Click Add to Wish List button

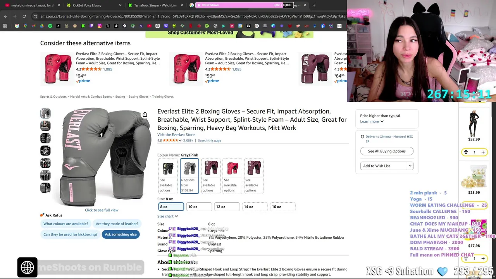(x=384, y=166)
